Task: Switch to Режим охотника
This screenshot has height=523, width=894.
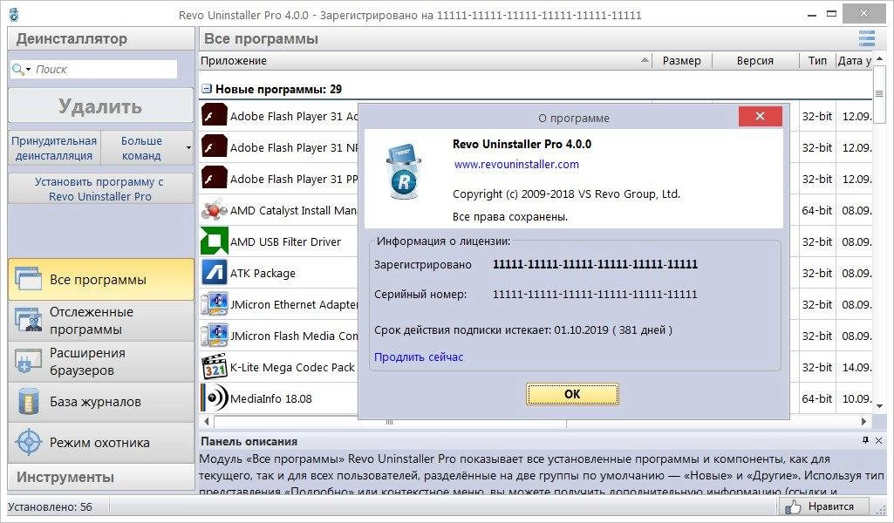Action: click(x=101, y=442)
